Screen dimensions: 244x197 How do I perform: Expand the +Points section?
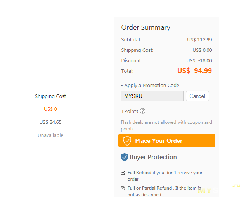[130, 111]
